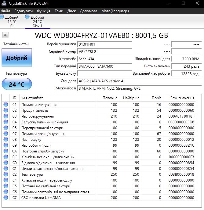Click status icon for Перепризначені сектори
The height and width of the screenshot is (210, 204).
point(6,128)
